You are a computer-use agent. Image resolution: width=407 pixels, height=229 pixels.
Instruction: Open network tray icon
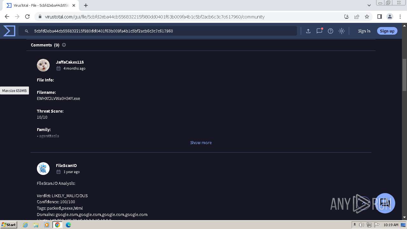[369, 225]
